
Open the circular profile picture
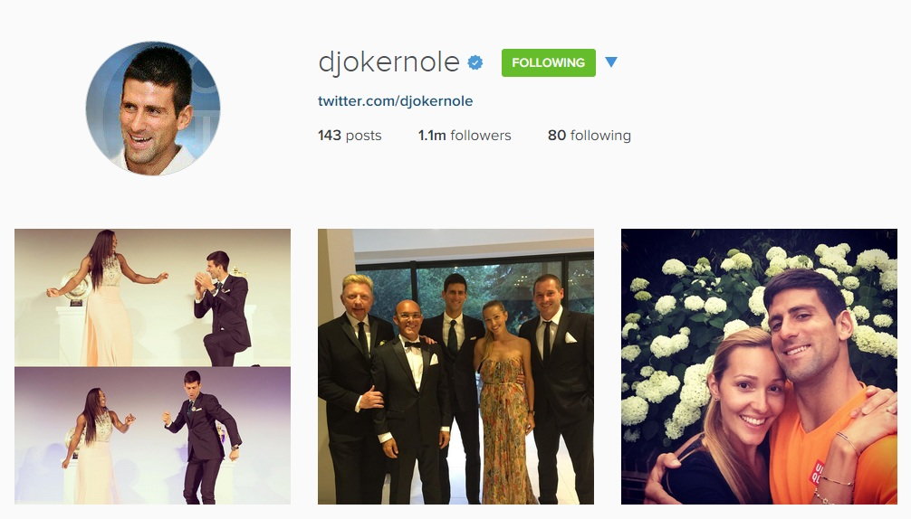(153, 109)
